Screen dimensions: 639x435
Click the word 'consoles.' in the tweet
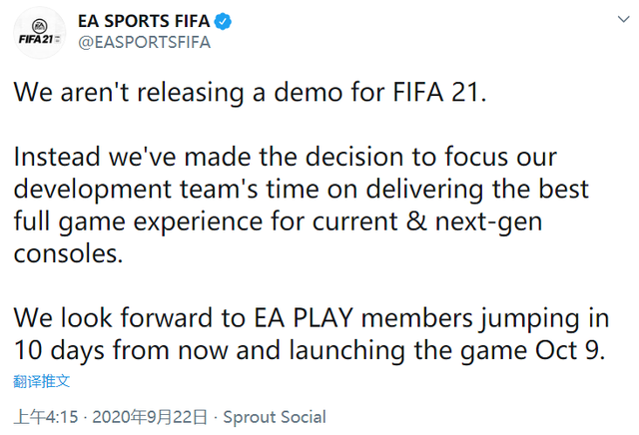pos(68,254)
